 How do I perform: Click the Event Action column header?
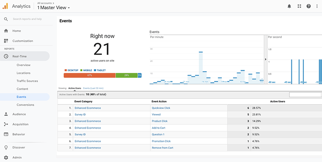pos(159,102)
